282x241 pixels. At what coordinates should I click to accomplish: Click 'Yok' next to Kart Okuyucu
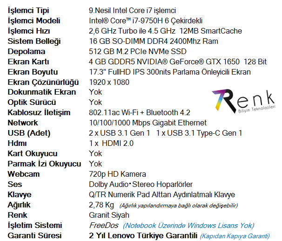(x=95, y=154)
